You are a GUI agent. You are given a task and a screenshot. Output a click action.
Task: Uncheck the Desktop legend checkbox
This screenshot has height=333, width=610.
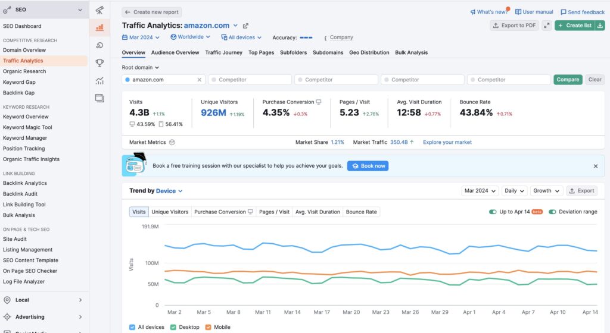point(173,327)
